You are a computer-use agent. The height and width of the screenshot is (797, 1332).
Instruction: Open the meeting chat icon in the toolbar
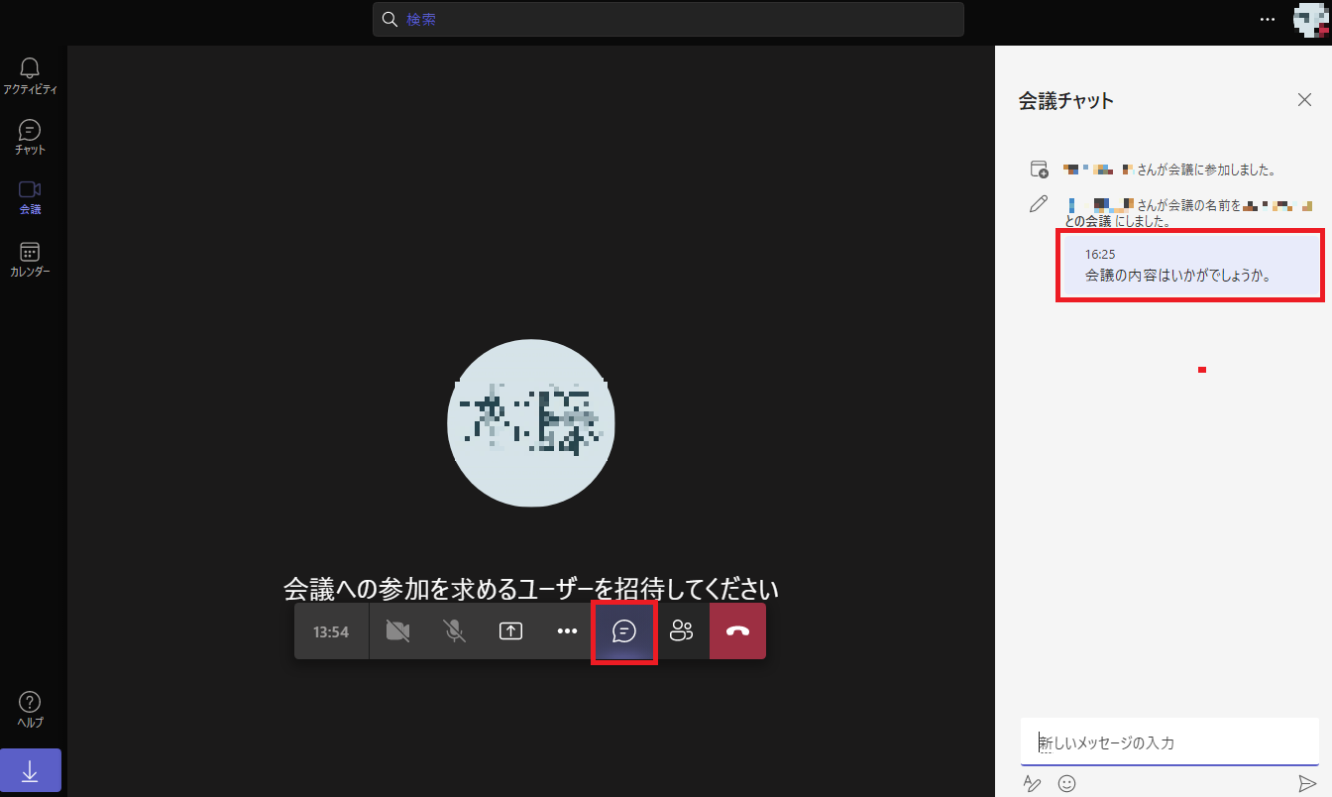click(623, 630)
